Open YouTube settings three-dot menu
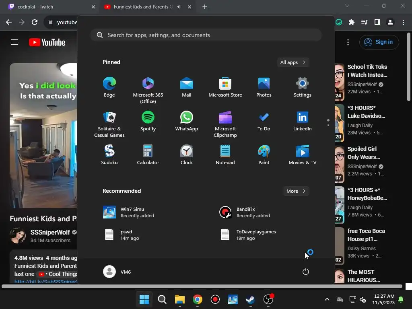 348,42
